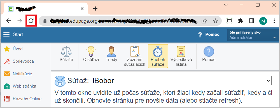Open Rozvrhy Online in sidebar
Viewport: 280px width, 108px height.
(22, 99)
